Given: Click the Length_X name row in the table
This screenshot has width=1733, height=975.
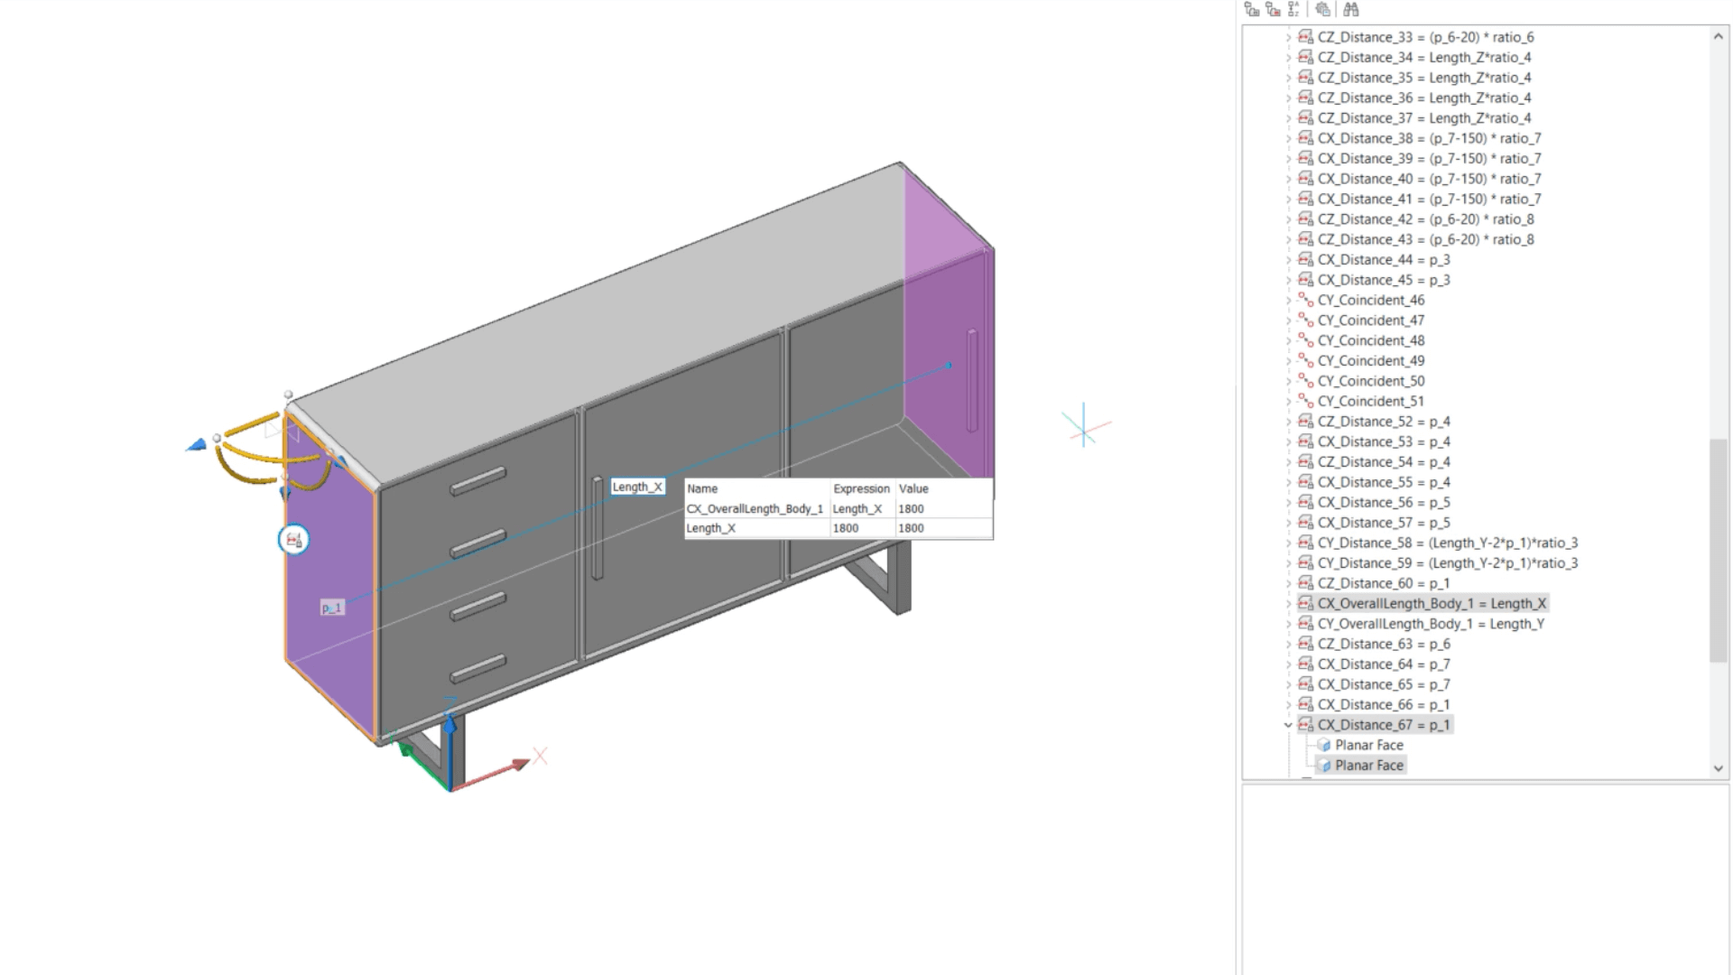Looking at the screenshot, I should [756, 528].
